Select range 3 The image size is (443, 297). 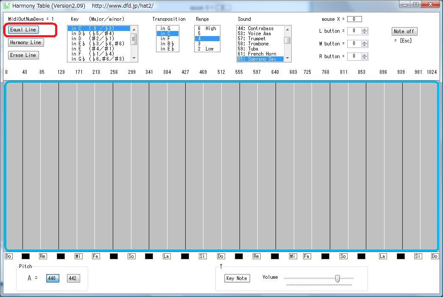pyautogui.click(x=207, y=44)
